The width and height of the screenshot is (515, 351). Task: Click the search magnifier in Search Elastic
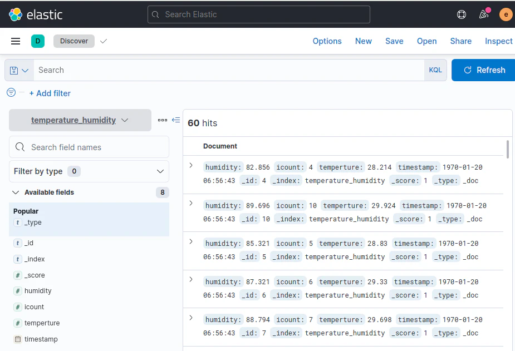(x=155, y=14)
